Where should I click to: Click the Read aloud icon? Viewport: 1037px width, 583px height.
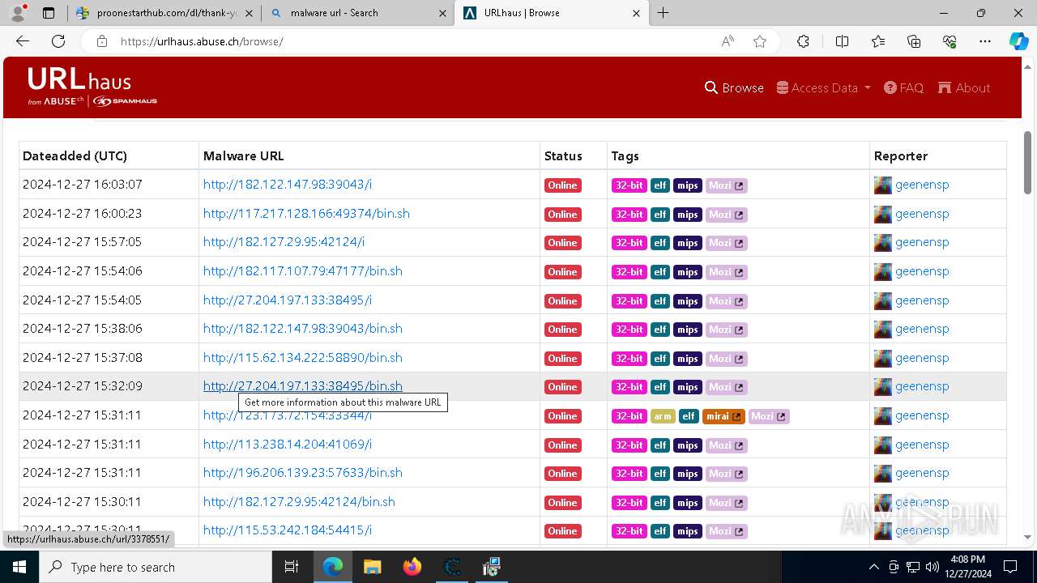pos(728,41)
